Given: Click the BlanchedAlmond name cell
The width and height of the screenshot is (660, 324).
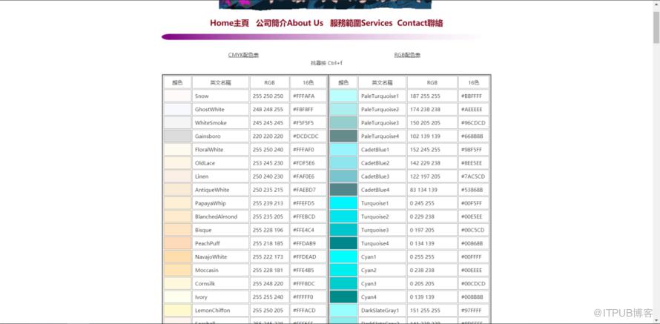Looking at the screenshot, I should point(220,216).
